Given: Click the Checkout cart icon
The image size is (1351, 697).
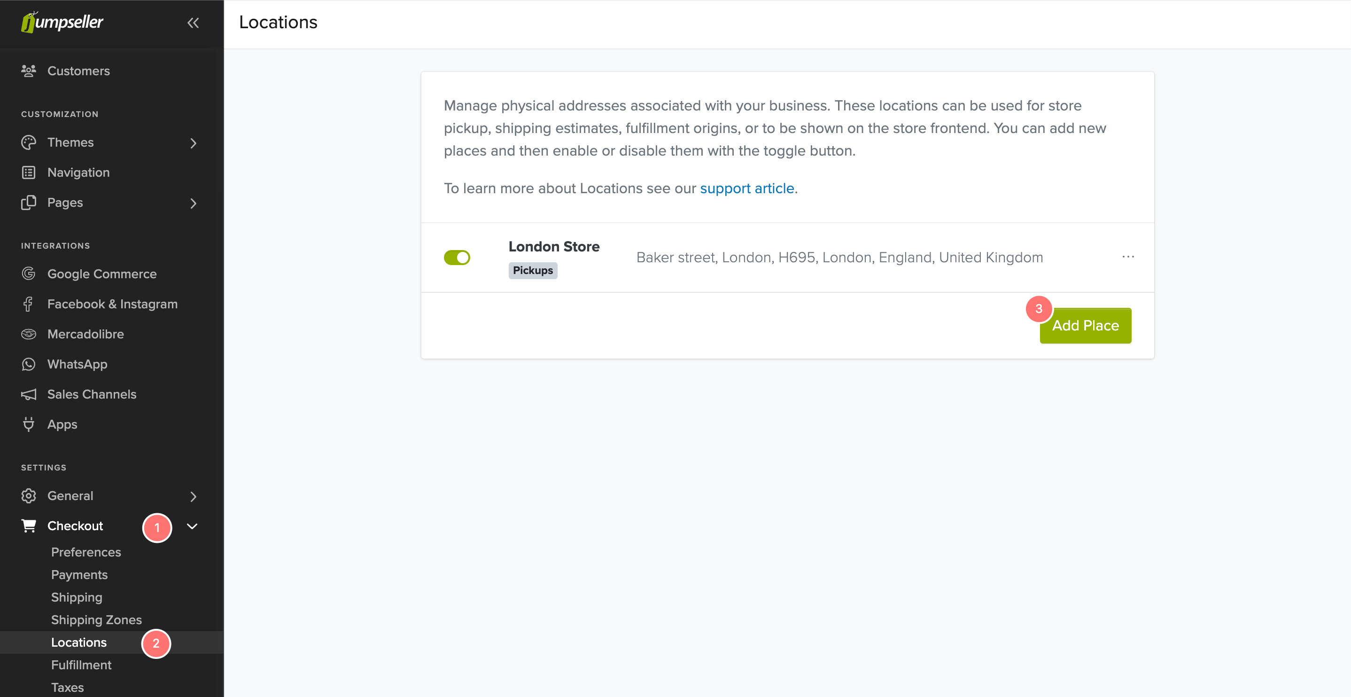Looking at the screenshot, I should (29, 525).
